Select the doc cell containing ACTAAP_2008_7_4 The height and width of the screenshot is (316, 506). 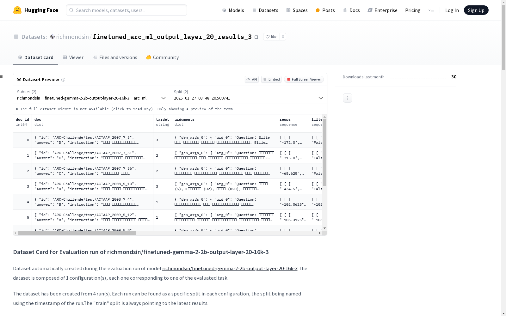pyautogui.click(x=93, y=202)
